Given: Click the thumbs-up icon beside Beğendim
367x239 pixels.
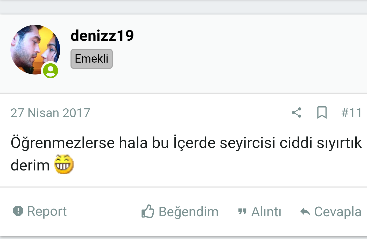Looking at the screenshot, I should click(148, 211).
